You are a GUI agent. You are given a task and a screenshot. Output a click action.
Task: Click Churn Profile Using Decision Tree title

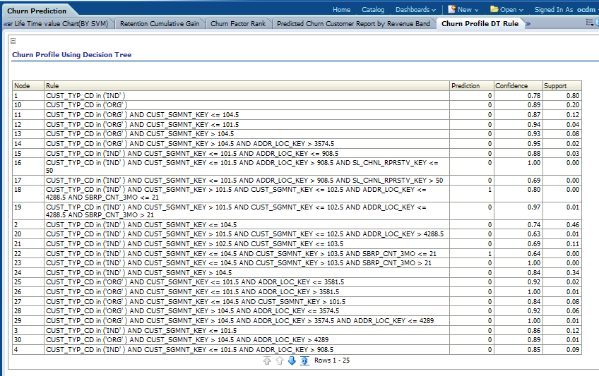coord(72,54)
